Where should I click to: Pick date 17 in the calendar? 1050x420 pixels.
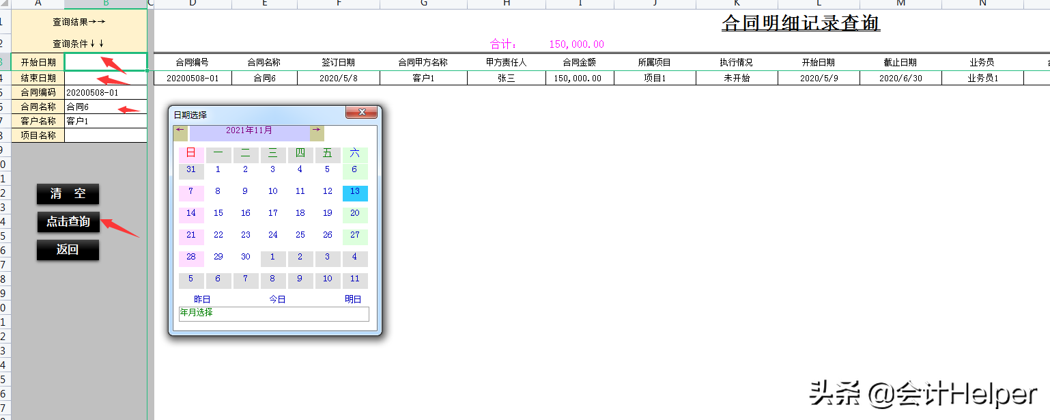(273, 215)
